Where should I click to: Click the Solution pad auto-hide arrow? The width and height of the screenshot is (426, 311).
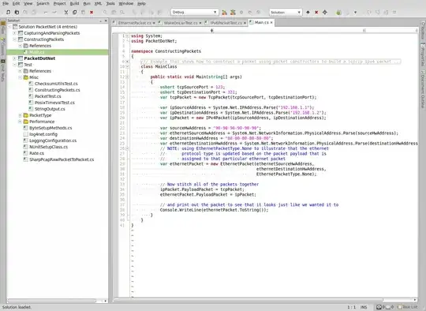[x=101, y=21]
